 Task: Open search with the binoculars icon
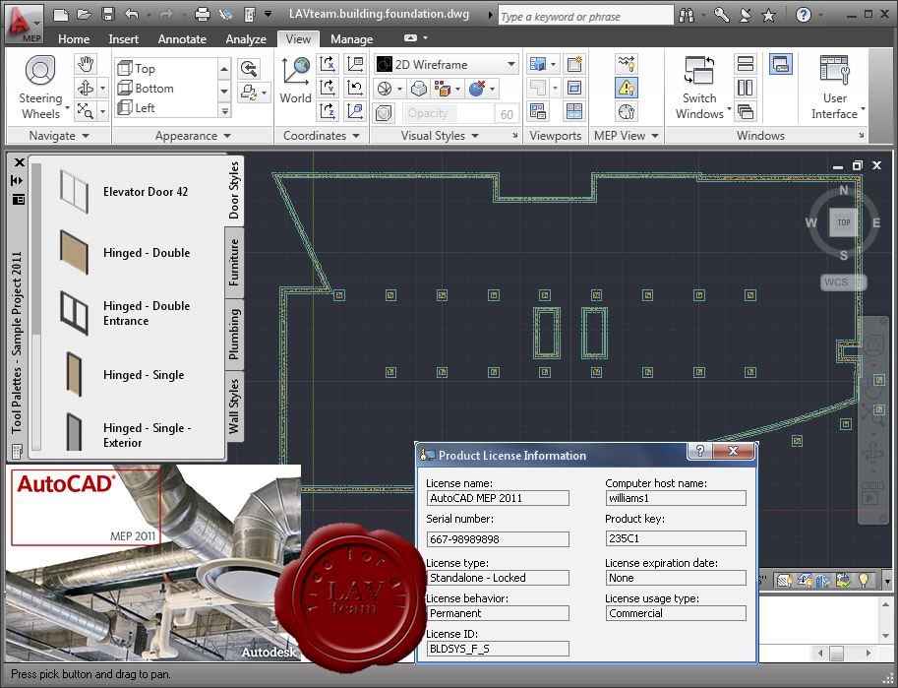click(x=687, y=15)
